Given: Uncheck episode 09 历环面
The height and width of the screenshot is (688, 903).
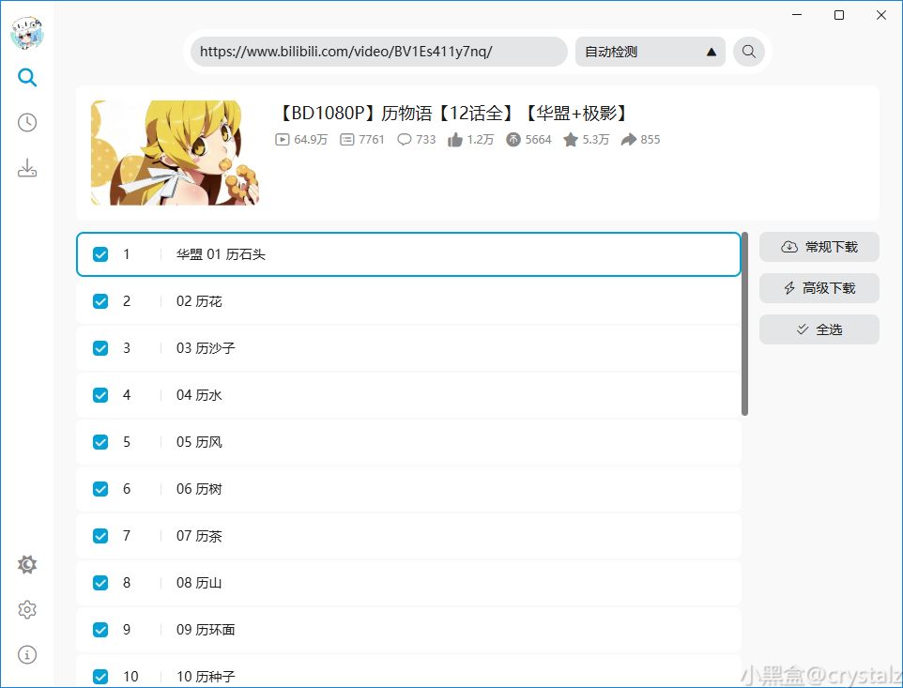Looking at the screenshot, I should 100,630.
